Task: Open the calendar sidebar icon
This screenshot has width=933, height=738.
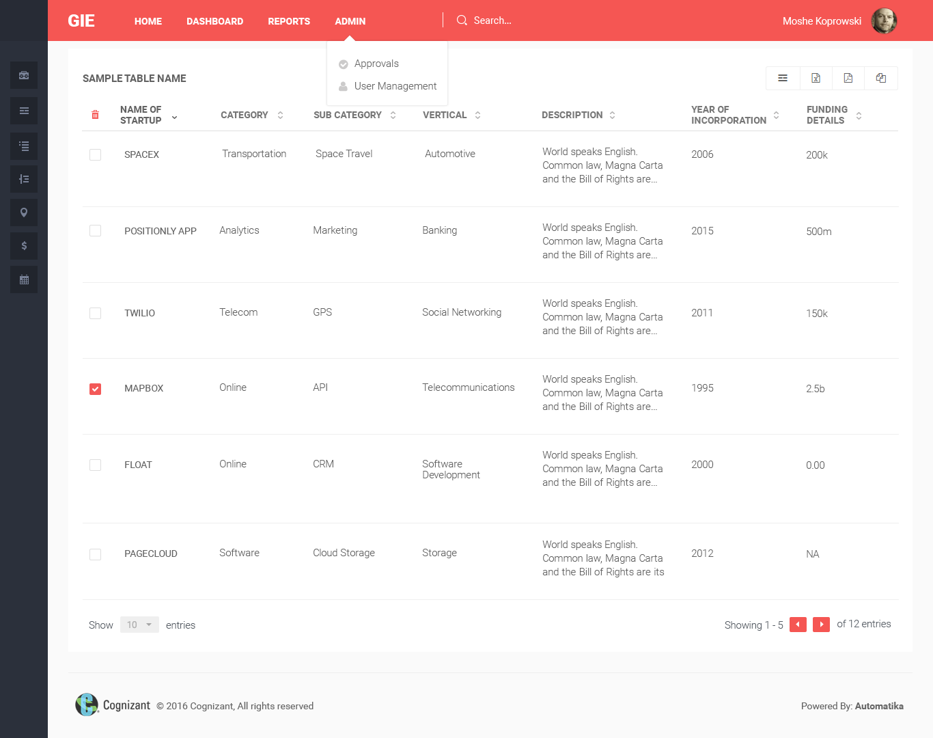Action: click(24, 279)
